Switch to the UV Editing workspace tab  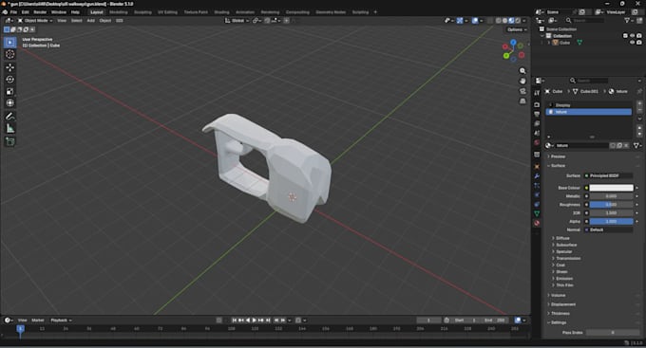(x=167, y=12)
